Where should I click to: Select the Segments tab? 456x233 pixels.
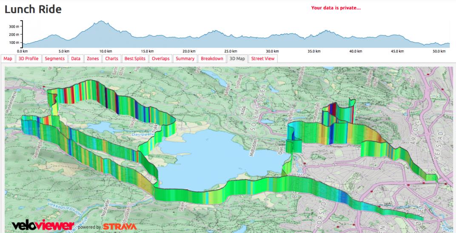point(54,59)
